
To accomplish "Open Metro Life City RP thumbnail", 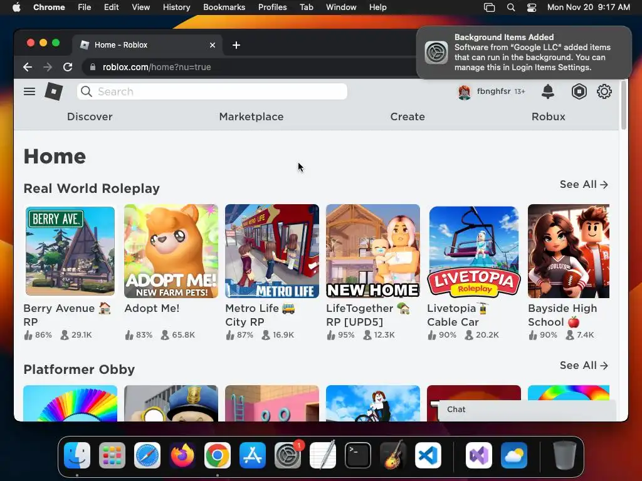I will tap(272, 251).
